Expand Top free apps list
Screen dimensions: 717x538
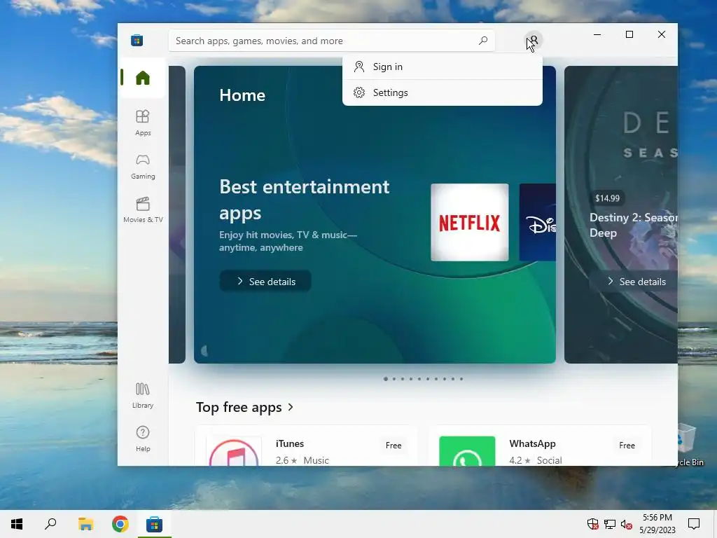click(244, 407)
